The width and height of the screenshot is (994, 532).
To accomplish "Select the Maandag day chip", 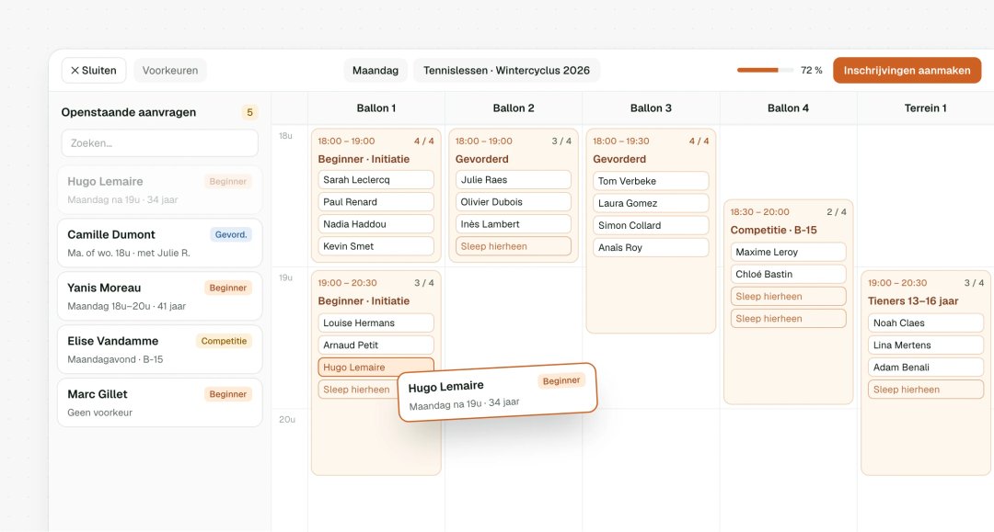I will point(376,70).
